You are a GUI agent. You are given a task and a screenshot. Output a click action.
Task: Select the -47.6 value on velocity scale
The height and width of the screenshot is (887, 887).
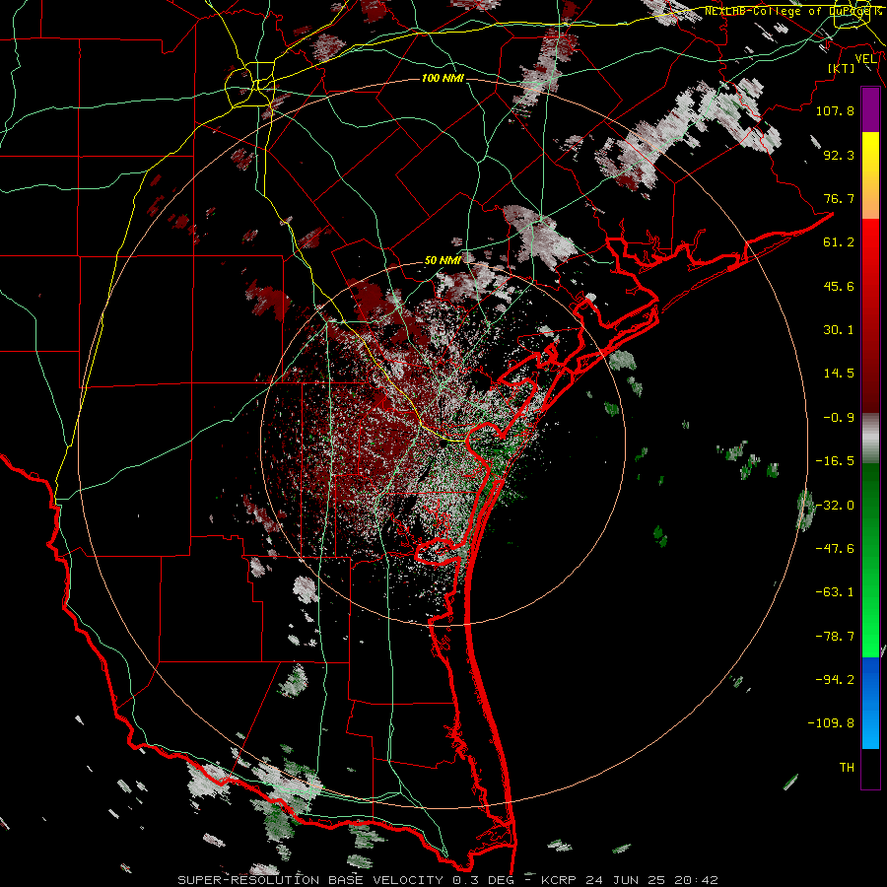point(835,549)
